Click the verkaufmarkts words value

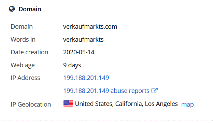click(83, 40)
